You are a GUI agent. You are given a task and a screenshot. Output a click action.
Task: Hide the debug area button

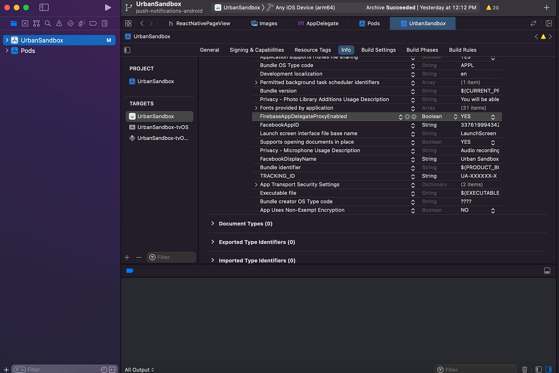click(x=547, y=271)
